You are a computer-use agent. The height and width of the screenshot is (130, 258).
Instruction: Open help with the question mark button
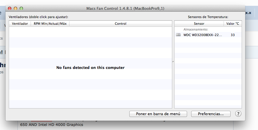pos(238,114)
